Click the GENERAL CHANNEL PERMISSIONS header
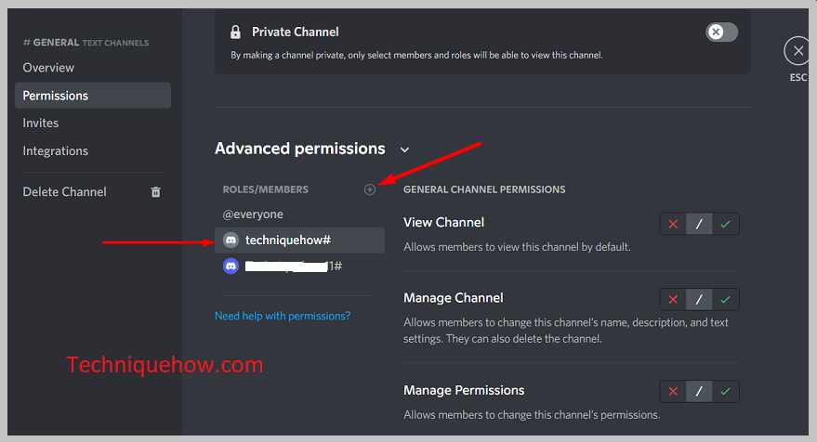This screenshot has height=442, width=817. (x=484, y=189)
